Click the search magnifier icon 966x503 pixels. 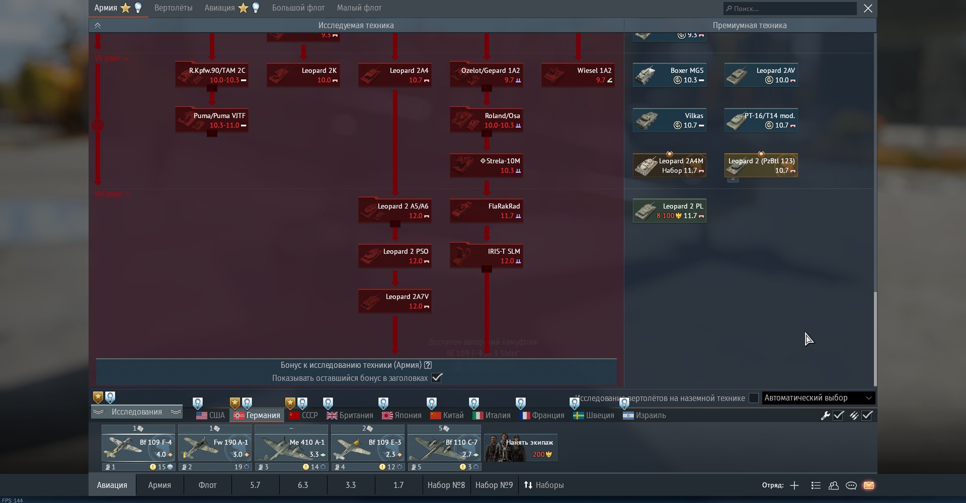pos(729,9)
